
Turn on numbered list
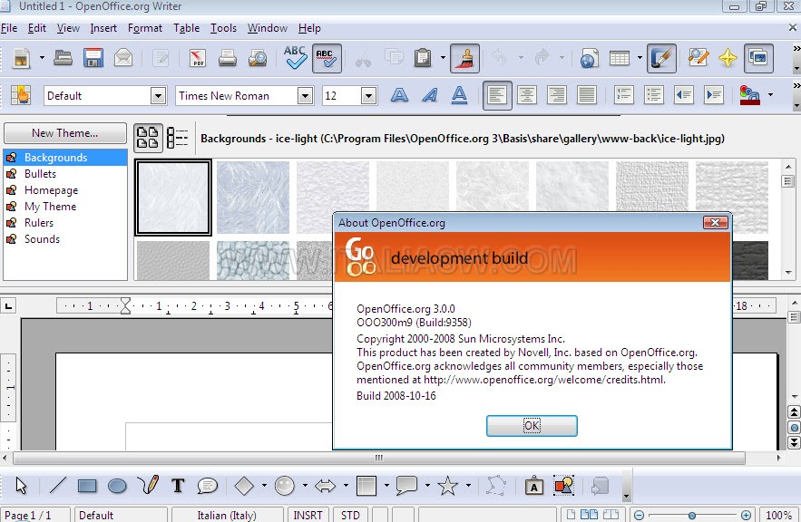624,95
